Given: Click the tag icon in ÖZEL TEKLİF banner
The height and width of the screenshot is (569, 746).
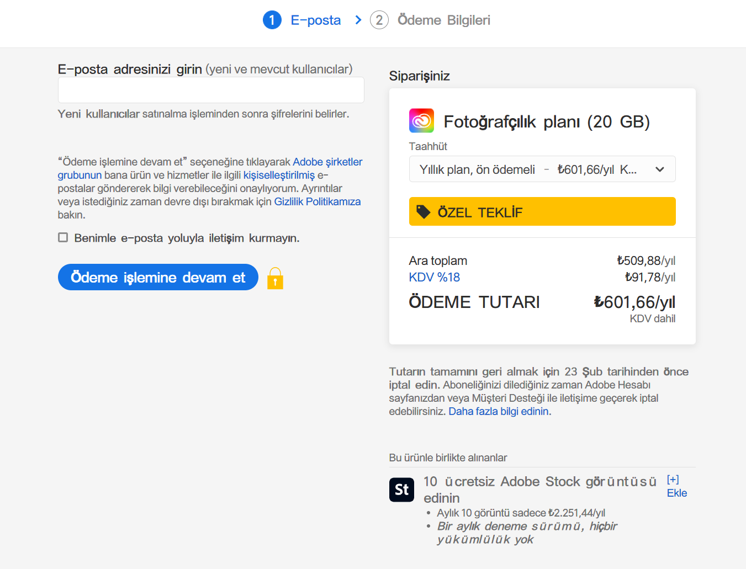Looking at the screenshot, I should pos(424,212).
